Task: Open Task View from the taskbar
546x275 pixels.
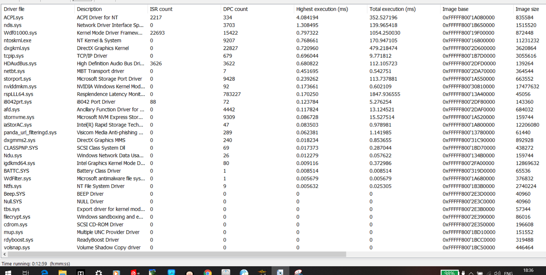Action: coord(26,273)
